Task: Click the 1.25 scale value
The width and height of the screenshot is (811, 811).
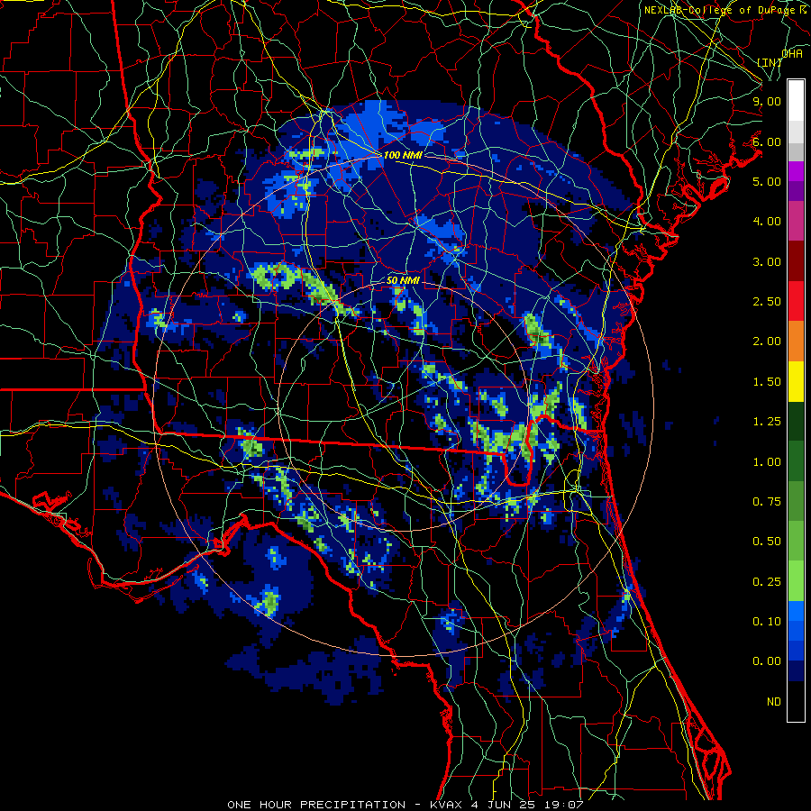Action: tap(767, 422)
